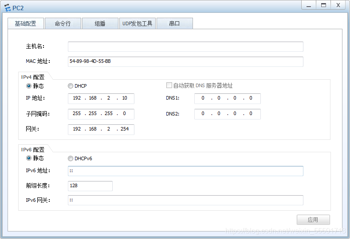This screenshot has width=350, height=239.
Task: Click the 前缀长度 field showing 128
Action: [90, 186]
